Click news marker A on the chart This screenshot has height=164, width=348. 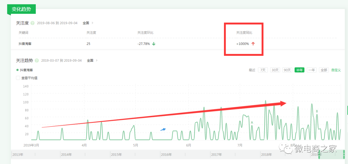coord(252,122)
